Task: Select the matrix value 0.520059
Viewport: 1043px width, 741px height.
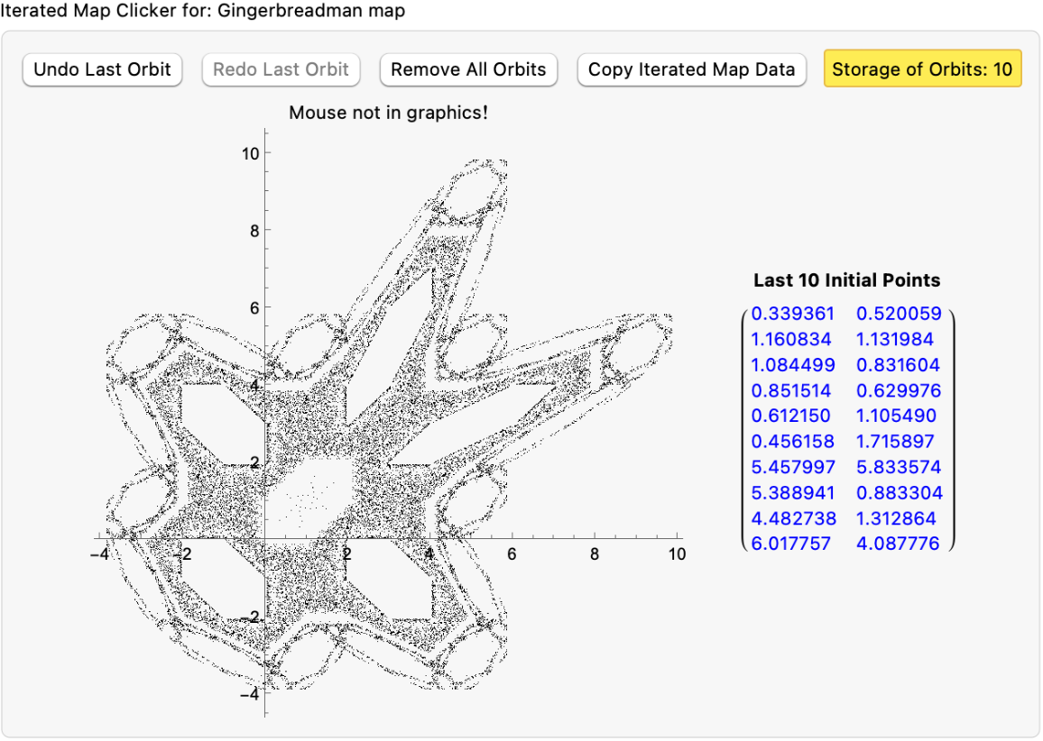Action: (x=898, y=314)
